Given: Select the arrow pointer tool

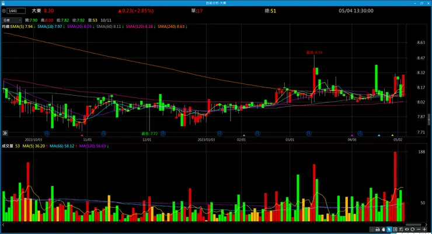Looking at the screenshot, I should (389, 229).
